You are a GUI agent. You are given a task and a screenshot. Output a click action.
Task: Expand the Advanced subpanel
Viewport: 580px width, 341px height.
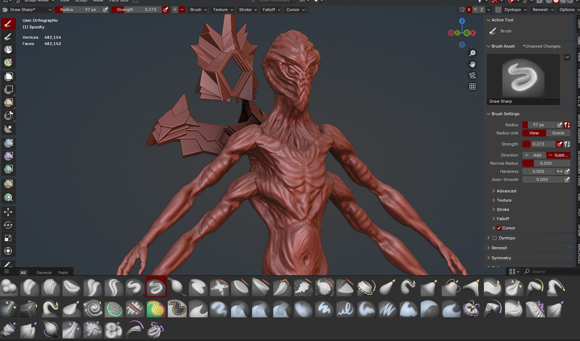[506, 191]
